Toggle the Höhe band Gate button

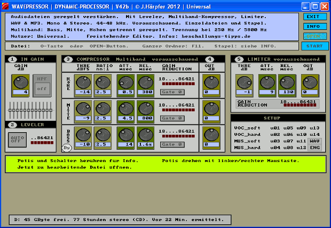click(x=172, y=92)
